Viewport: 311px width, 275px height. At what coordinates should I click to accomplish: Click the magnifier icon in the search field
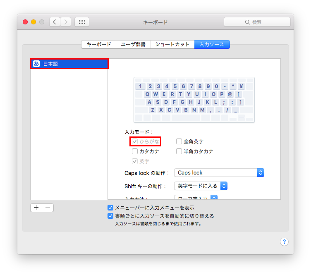coord(247,22)
